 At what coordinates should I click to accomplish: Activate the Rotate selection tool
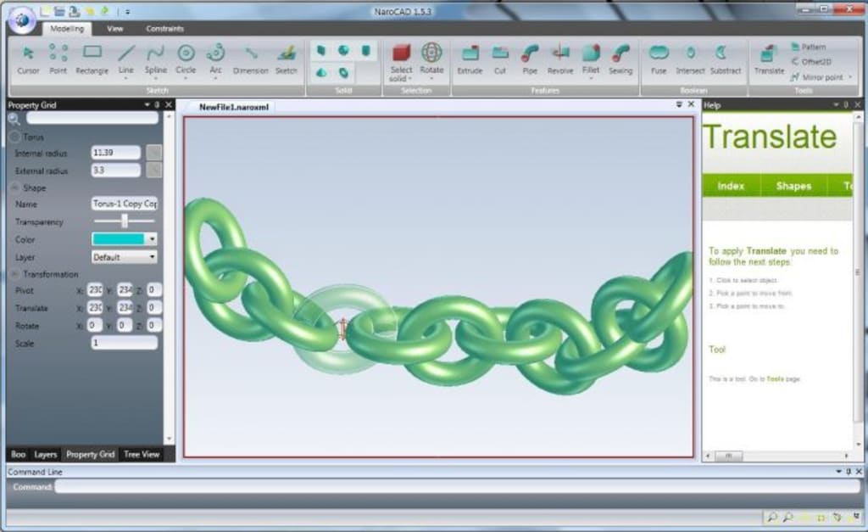click(431, 60)
